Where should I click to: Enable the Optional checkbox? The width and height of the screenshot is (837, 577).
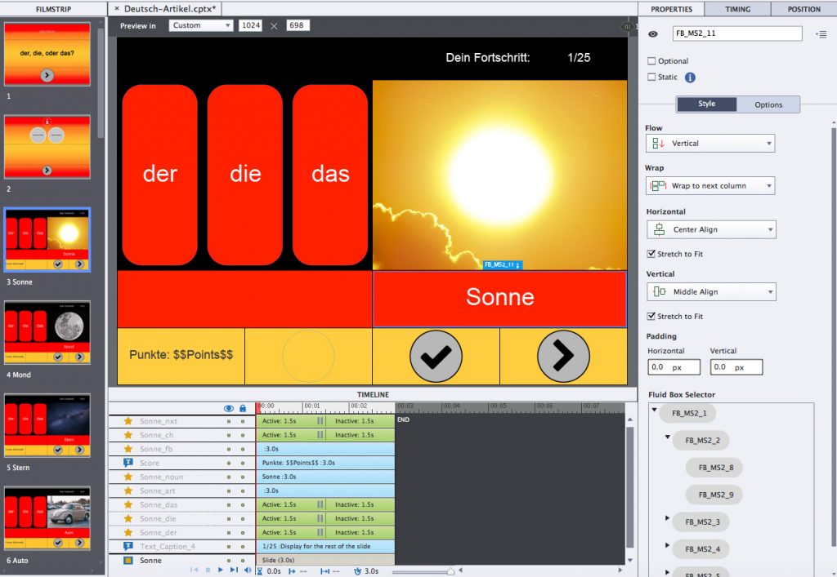coord(651,61)
